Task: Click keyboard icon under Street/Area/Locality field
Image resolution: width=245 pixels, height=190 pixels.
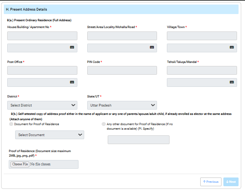Action: [x=152, y=47]
